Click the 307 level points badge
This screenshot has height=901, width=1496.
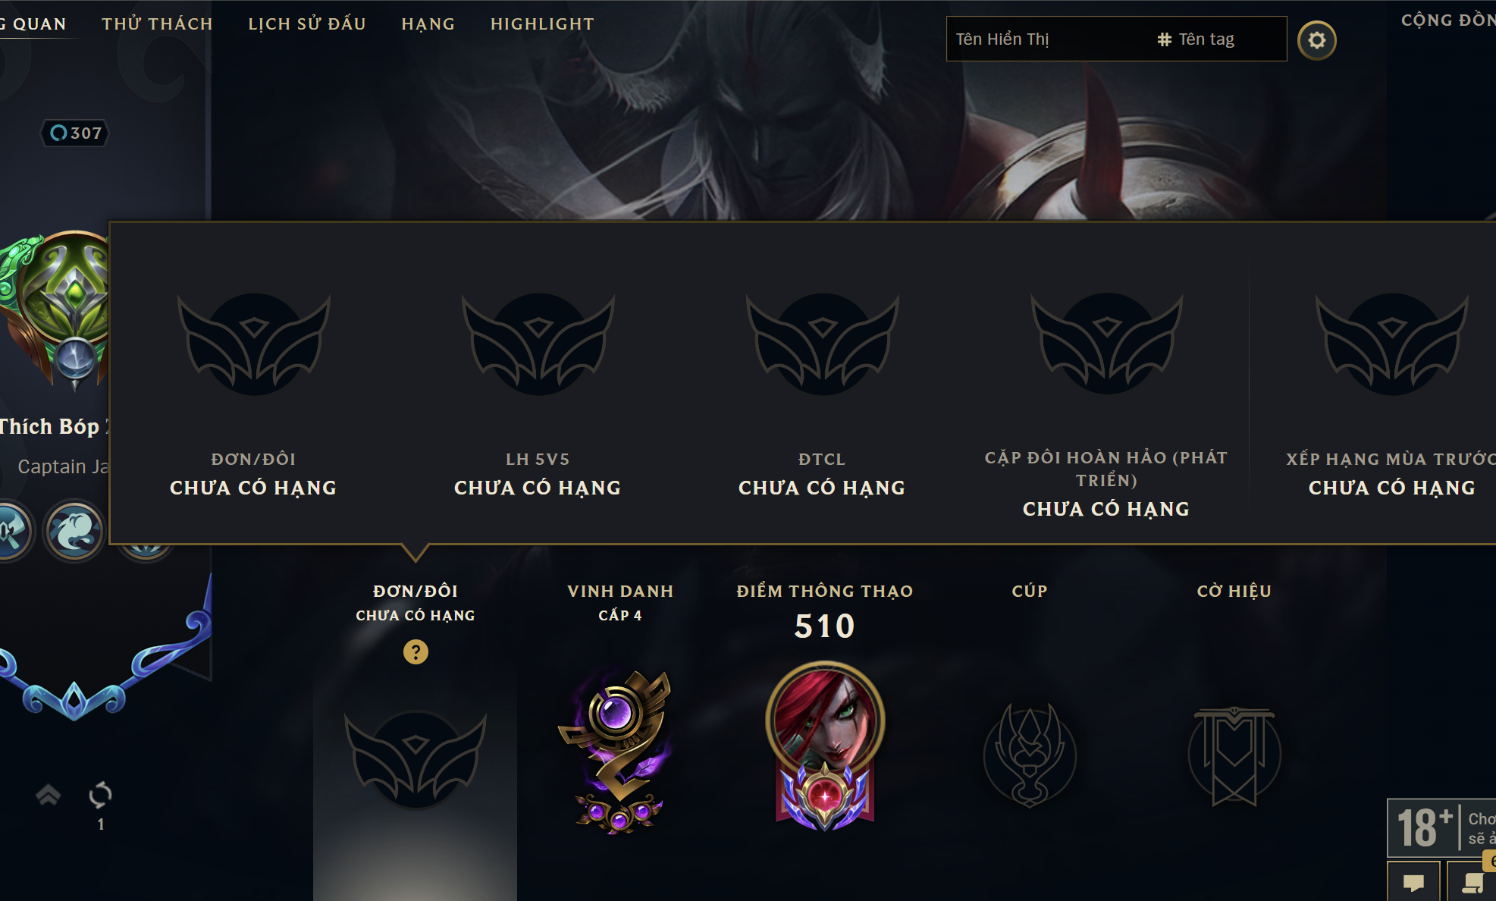(75, 133)
